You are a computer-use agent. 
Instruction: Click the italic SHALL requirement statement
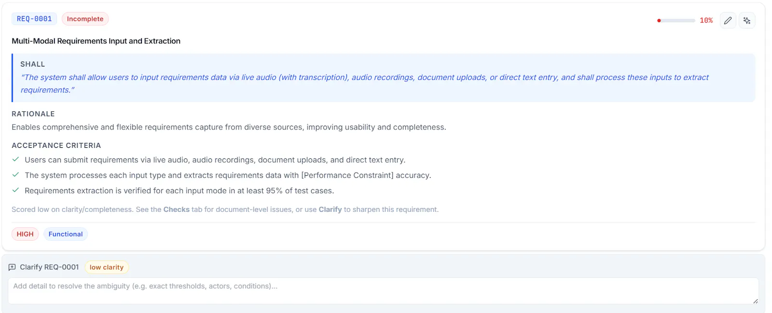pos(364,84)
